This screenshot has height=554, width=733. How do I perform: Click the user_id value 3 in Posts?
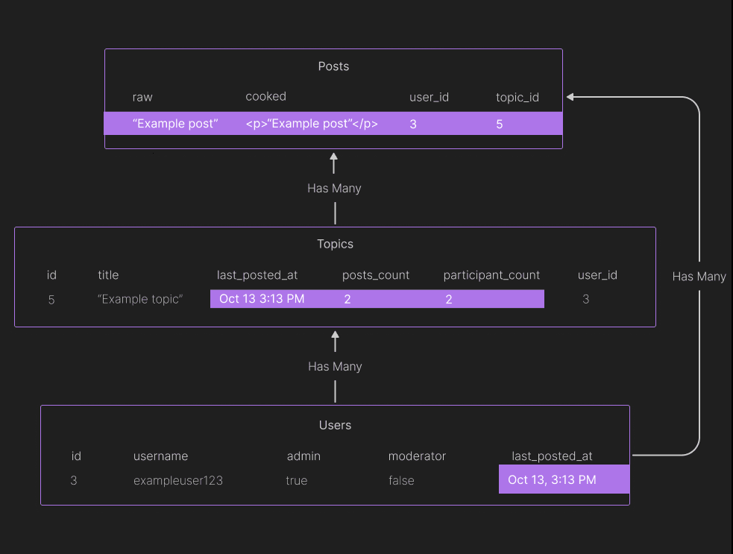click(x=413, y=124)
